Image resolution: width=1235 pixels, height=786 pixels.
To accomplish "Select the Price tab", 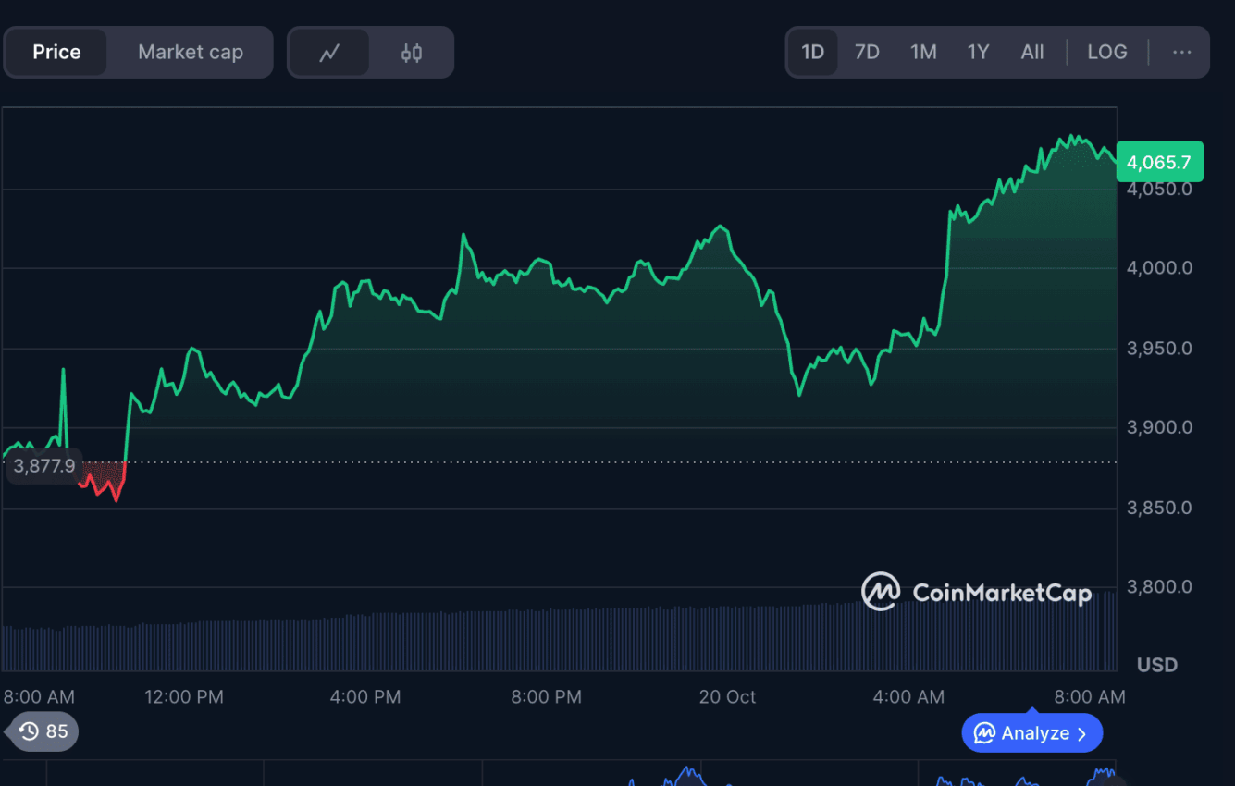I will tap(56, 52).
